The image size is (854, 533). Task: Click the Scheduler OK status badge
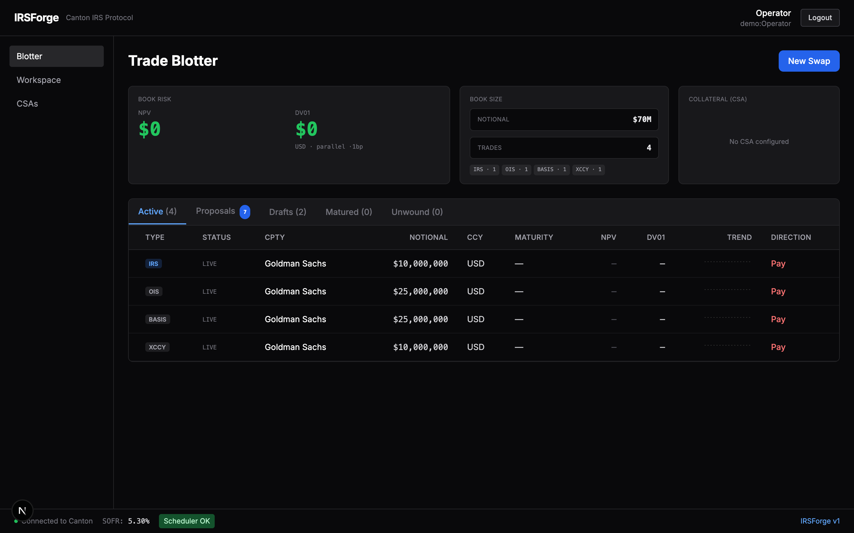(186, 521)
